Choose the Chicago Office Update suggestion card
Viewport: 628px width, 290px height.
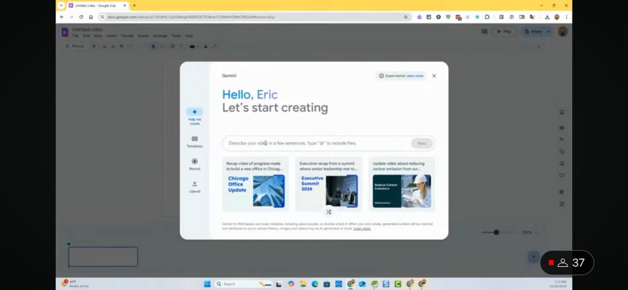[255, 184]
